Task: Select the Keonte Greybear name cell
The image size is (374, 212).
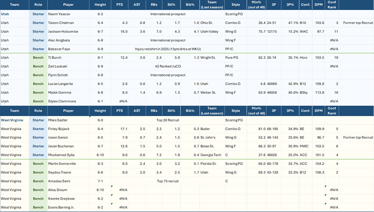Action: [x=68, y=198]
